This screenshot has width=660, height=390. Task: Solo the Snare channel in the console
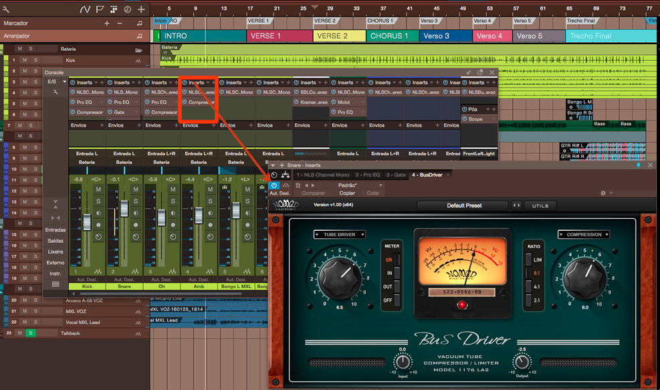[x=136, y=201]
